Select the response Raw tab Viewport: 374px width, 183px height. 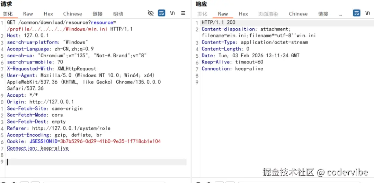[223, 14]
